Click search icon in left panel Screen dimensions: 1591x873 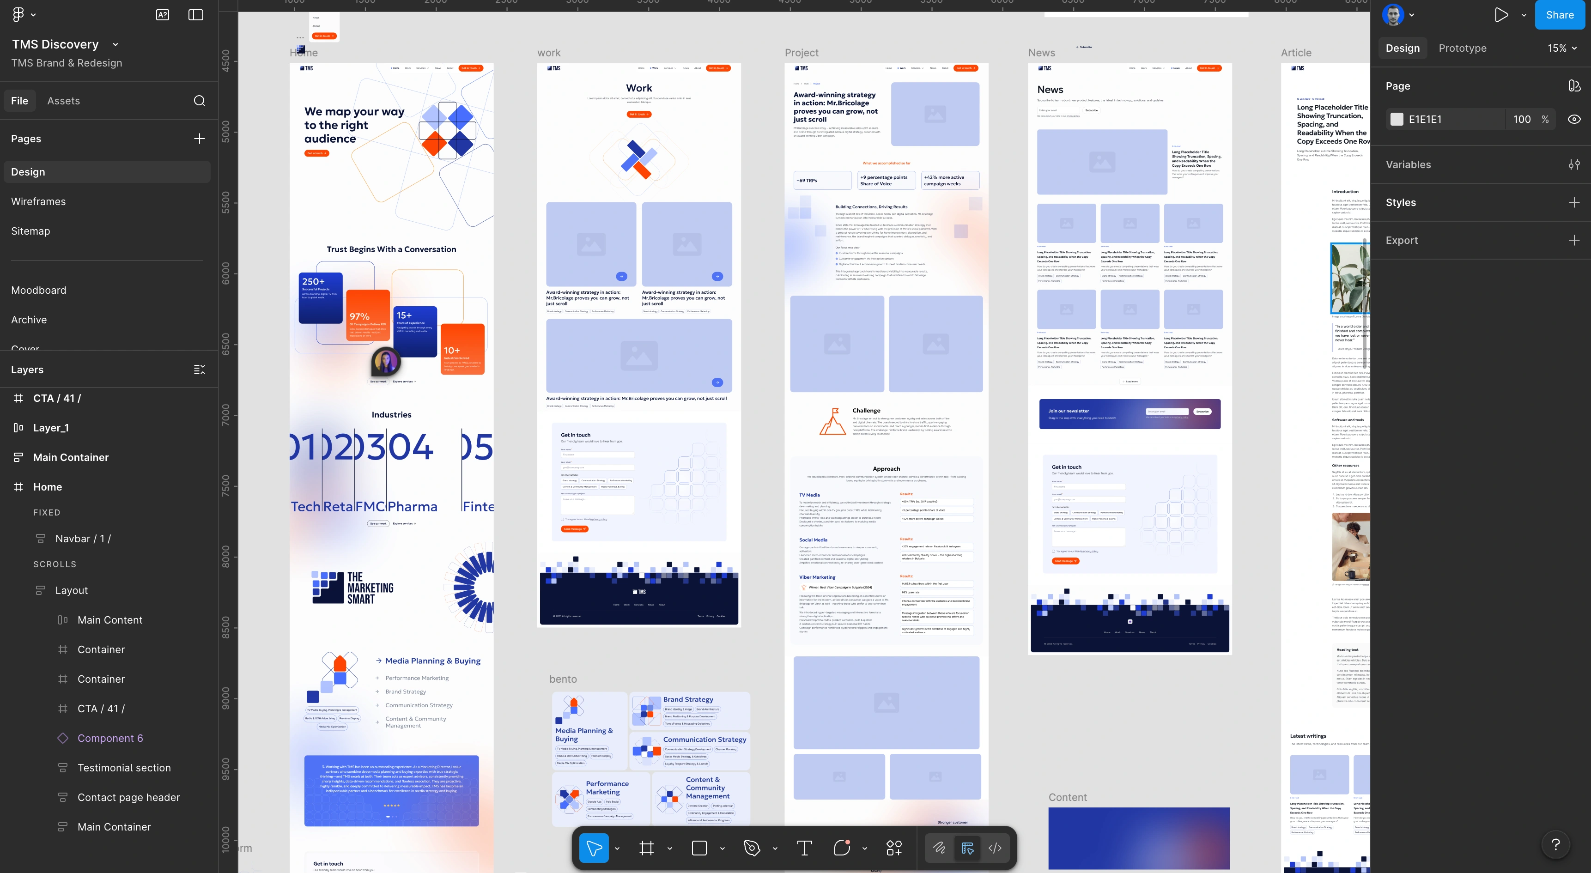pos(199,101)
